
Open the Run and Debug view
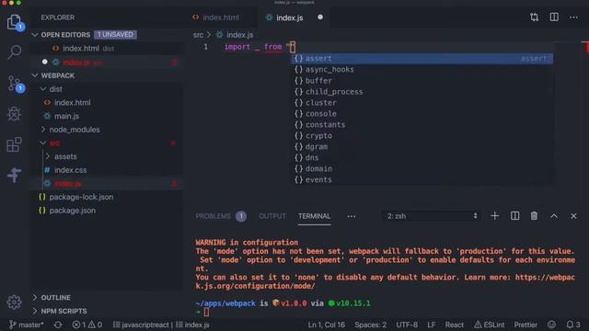(15, 114)
